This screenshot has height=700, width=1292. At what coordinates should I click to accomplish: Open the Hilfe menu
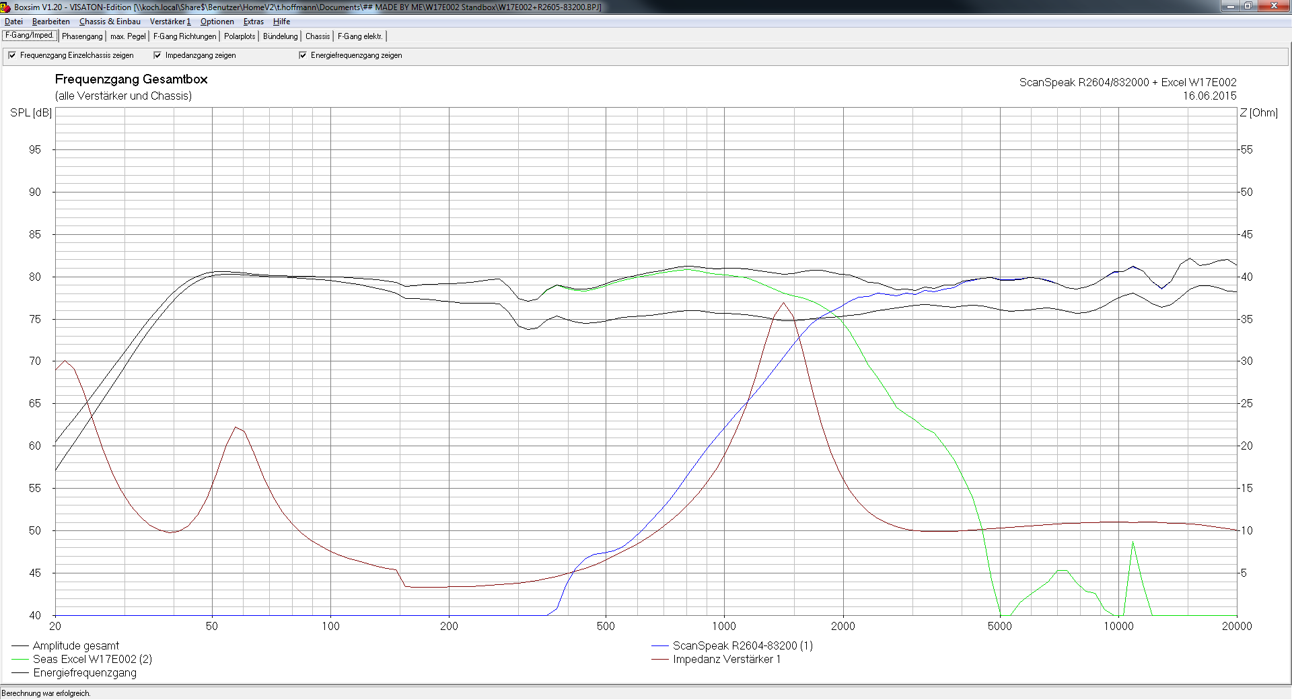[x=281, y=22]
